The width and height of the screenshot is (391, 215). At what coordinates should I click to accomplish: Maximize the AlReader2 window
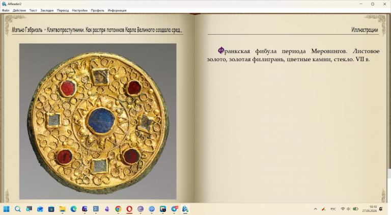(373, 4)
